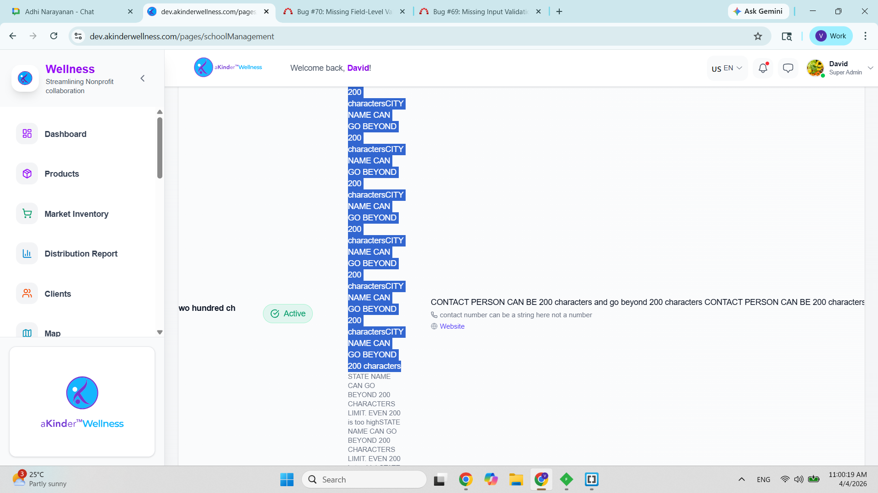Click the notifications bell icon
The width and height of the screenshot is (878, 493).
763,68
